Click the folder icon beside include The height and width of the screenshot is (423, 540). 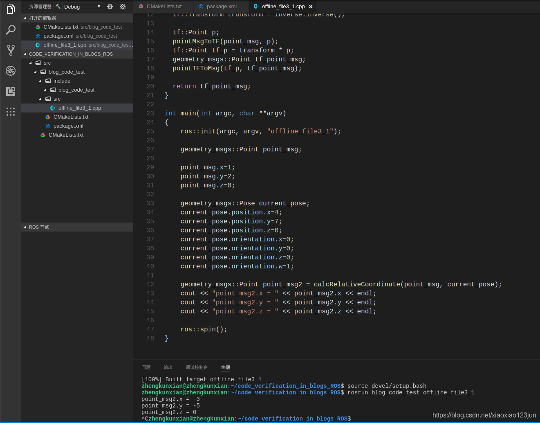tap(48, 81)
